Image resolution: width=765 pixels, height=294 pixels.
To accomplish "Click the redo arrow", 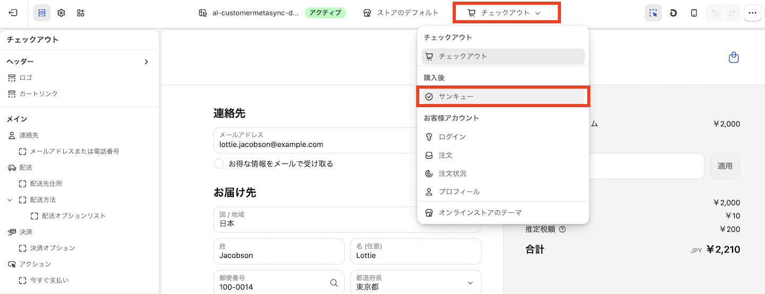I will click(x=732, y=13).
